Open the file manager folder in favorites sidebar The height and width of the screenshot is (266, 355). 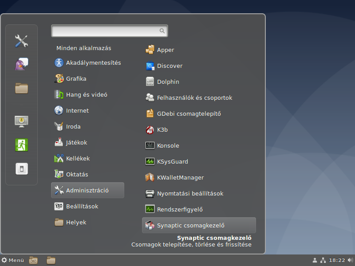tap(21, 88)
